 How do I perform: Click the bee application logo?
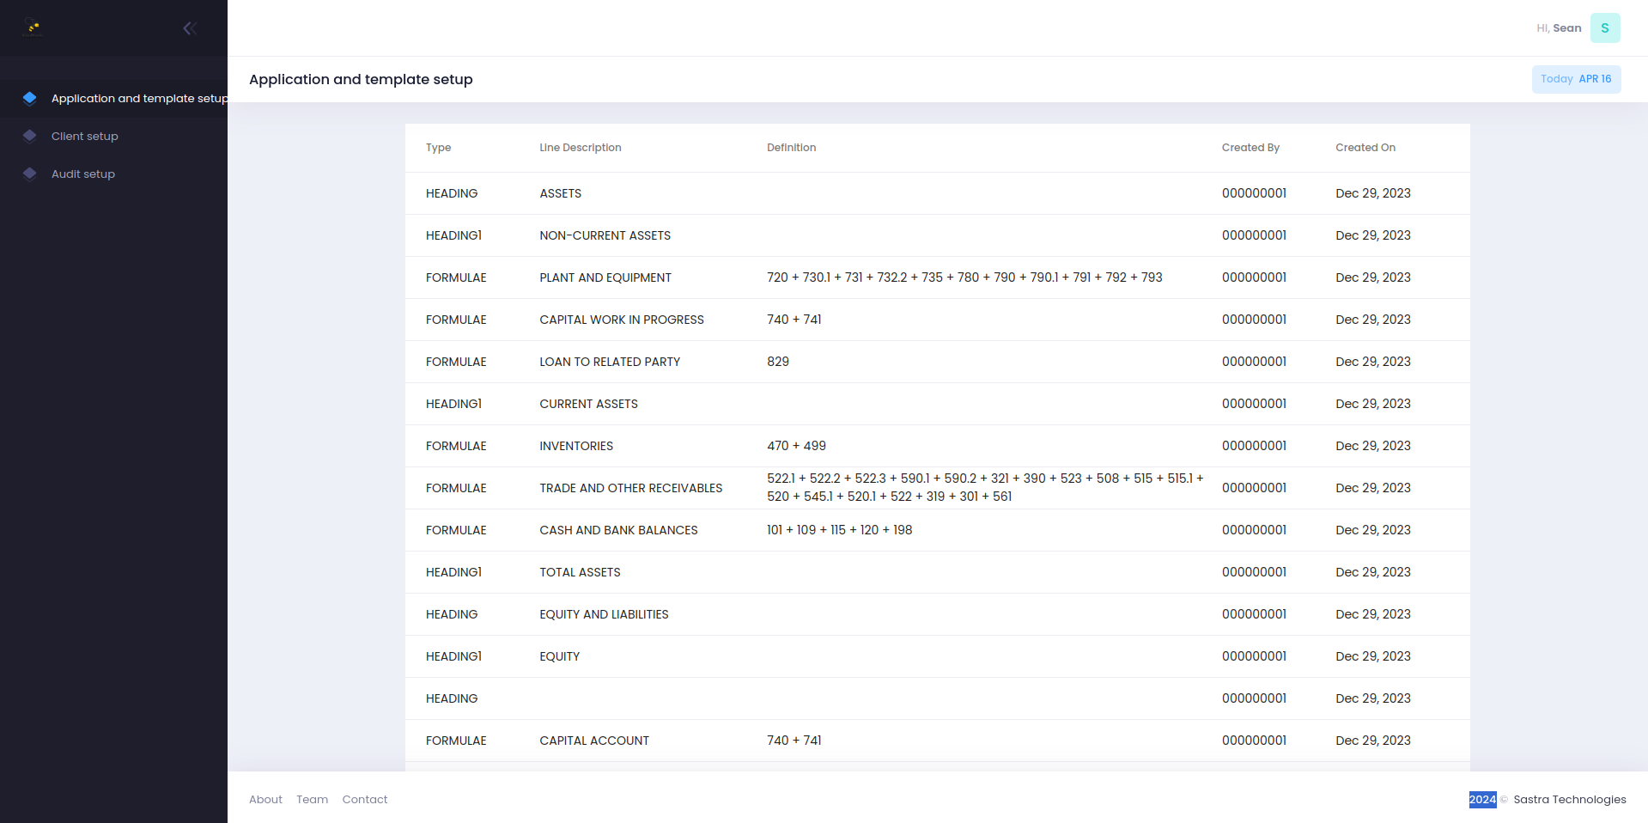coord(32,27)
